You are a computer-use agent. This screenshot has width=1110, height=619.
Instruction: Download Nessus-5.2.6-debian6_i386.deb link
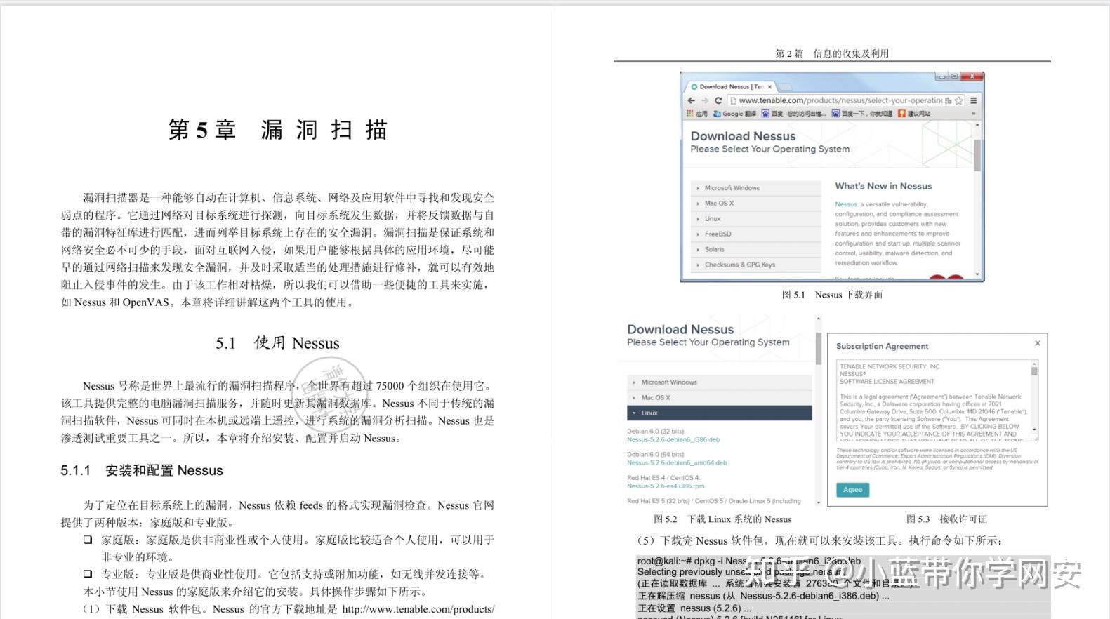(673, 440)
